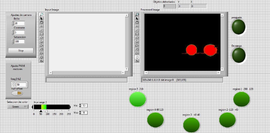Image resolution: width=270 pixels, height=133 pixels.
Task: Pick the Rectangle ROI tool beside Input Image
Action: click(x=42, y=34)
